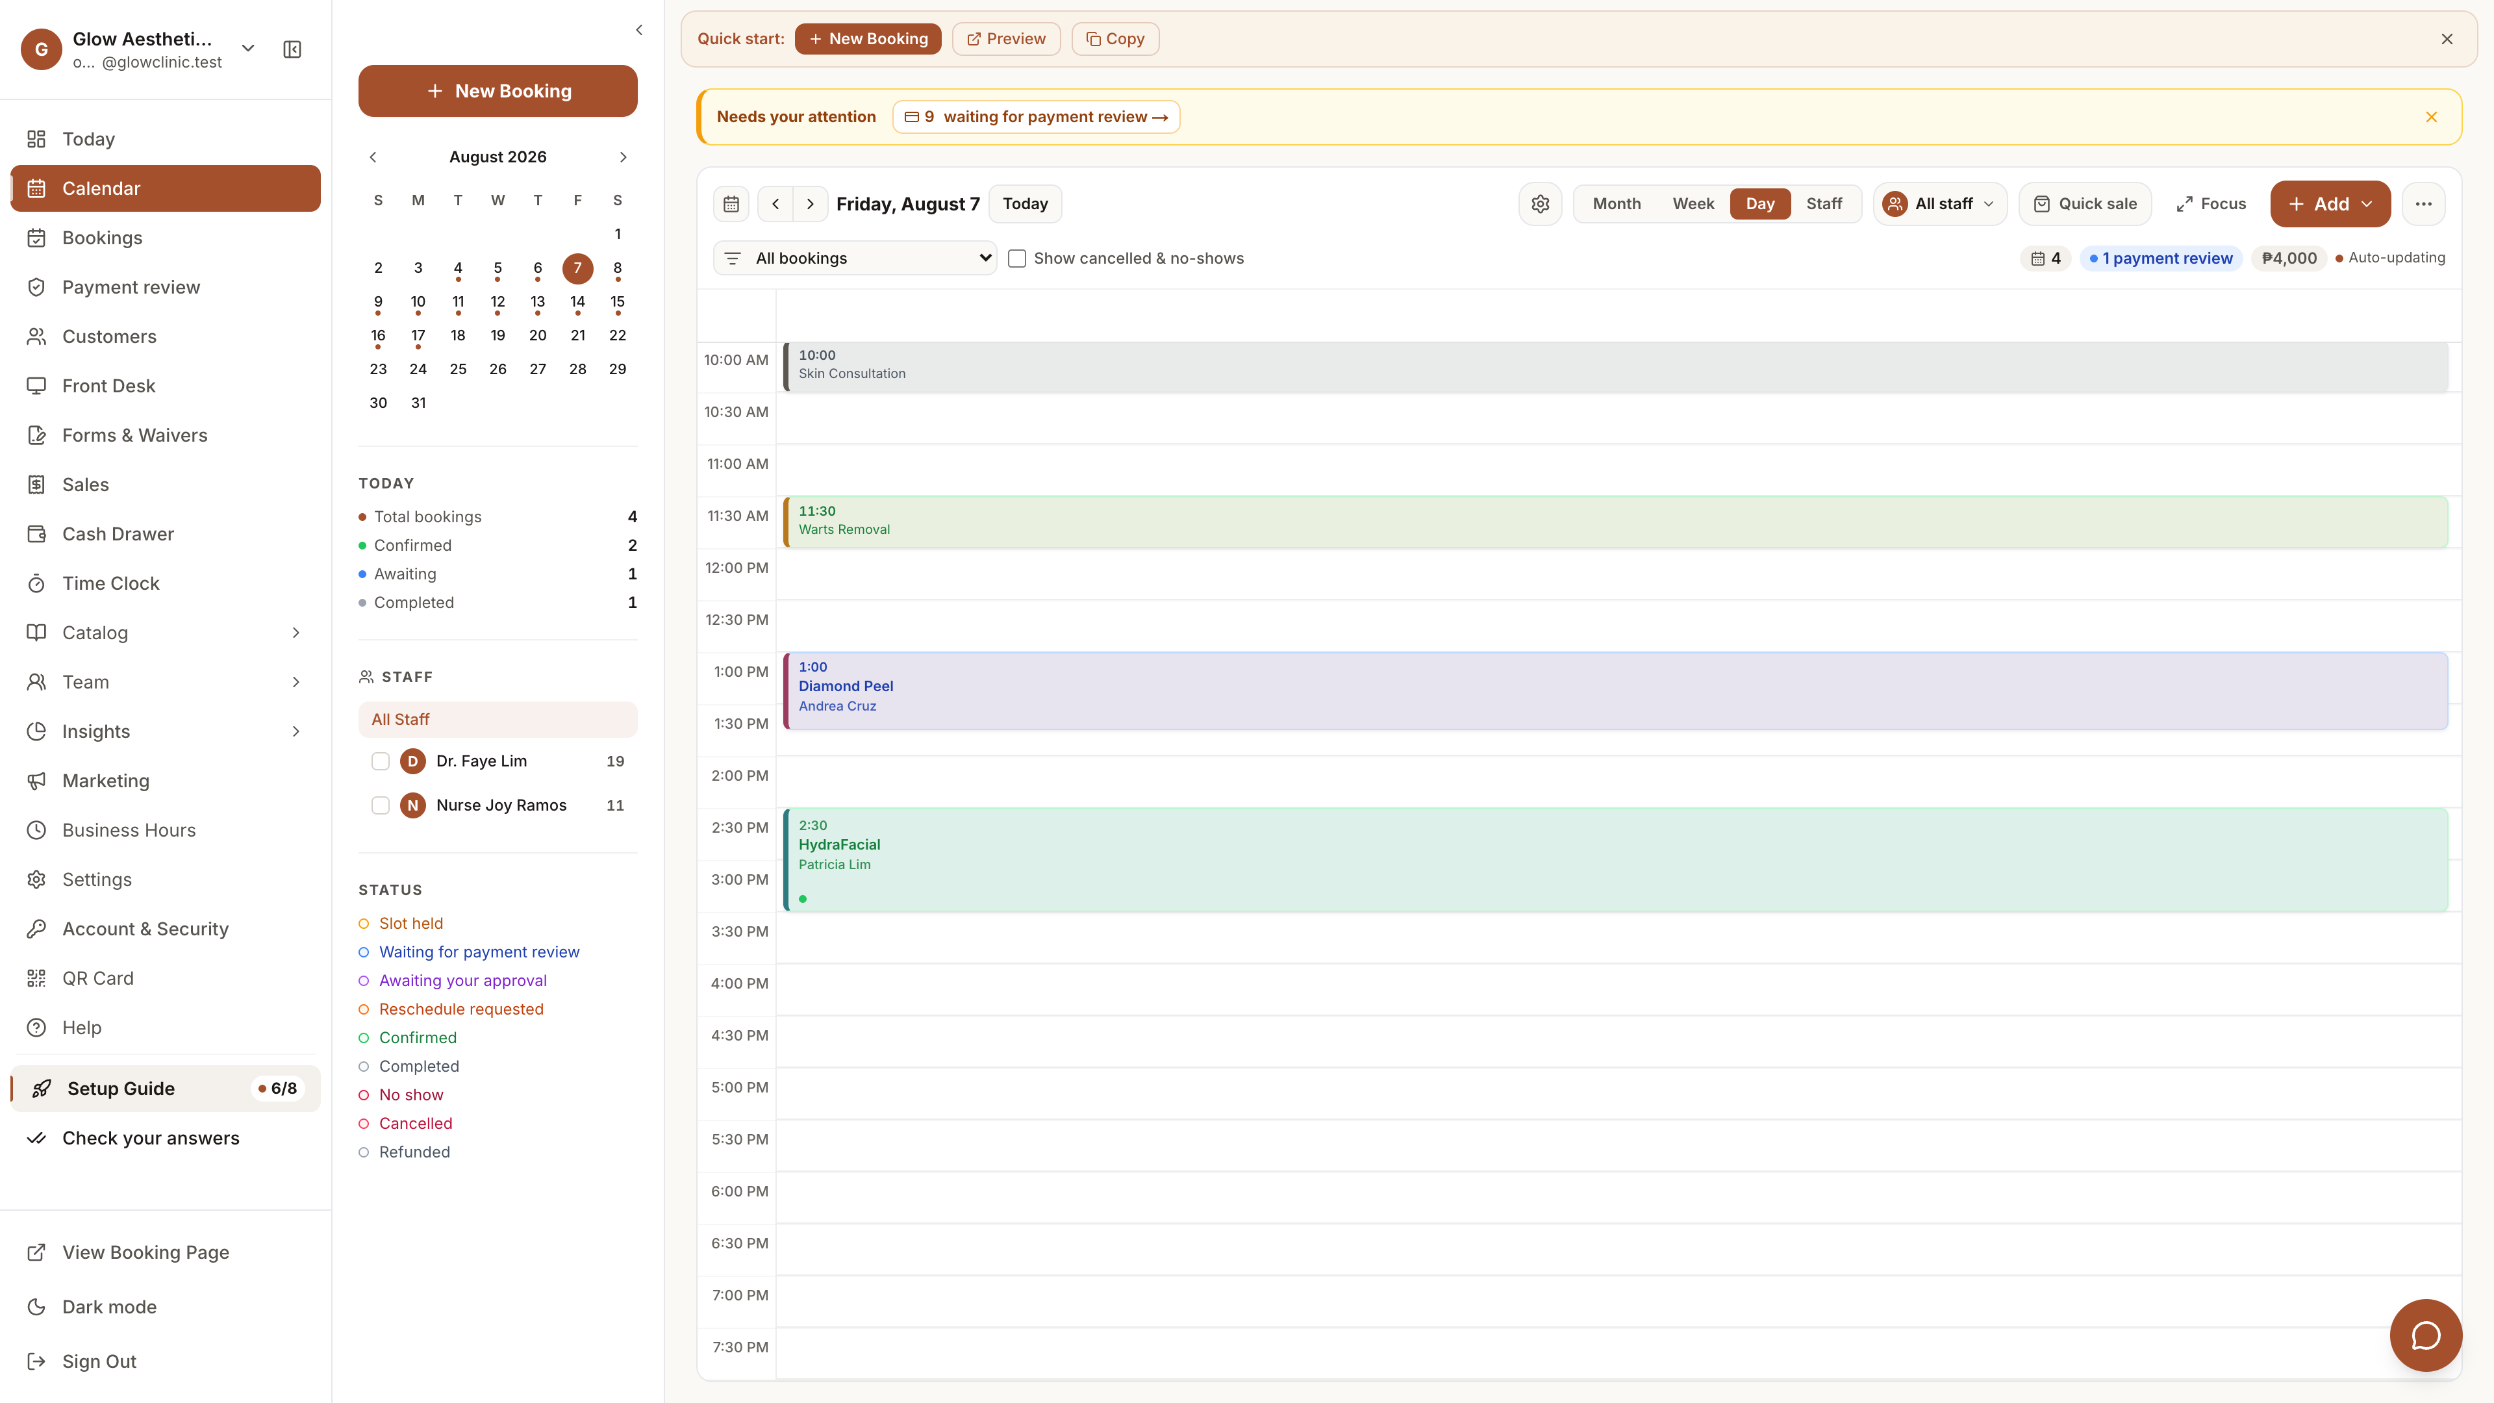This screenshot has height=1403, width=2494.
Task: Go to previous day arrow
Action: [x=775, y=203]
